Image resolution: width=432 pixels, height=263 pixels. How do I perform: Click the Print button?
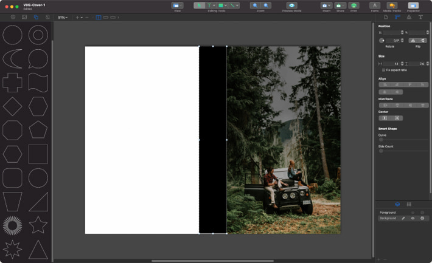coord(354,5)
